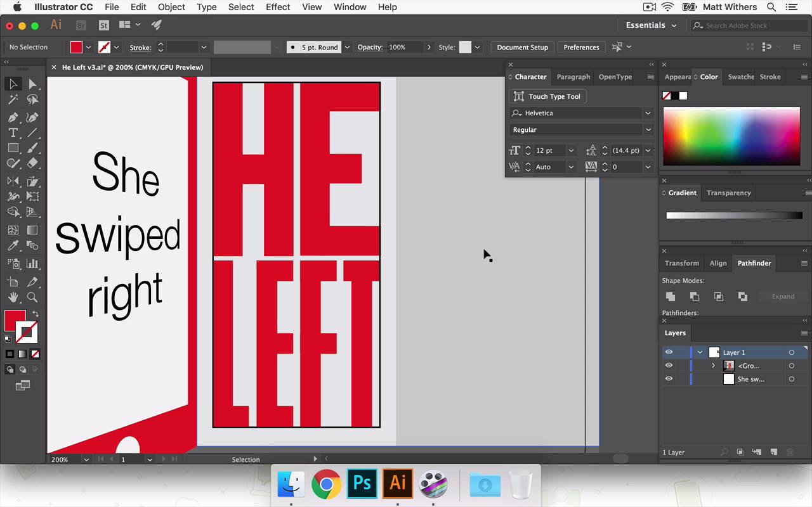This screenshot has width=812, height=507.
Task: Open the Window menu
Action: tap(350, 7)
